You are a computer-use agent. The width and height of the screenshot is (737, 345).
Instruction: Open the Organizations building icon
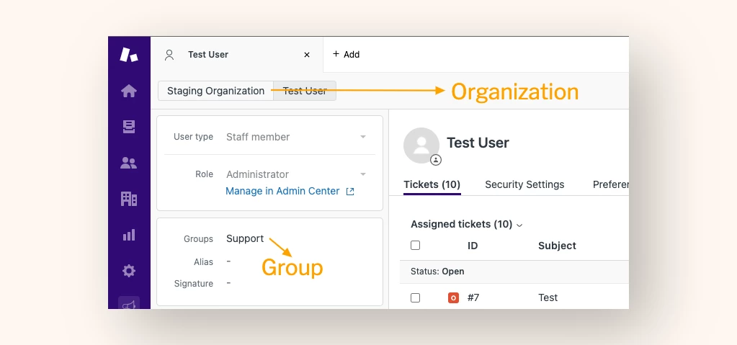pyautogui.click(x=129, y=199)
